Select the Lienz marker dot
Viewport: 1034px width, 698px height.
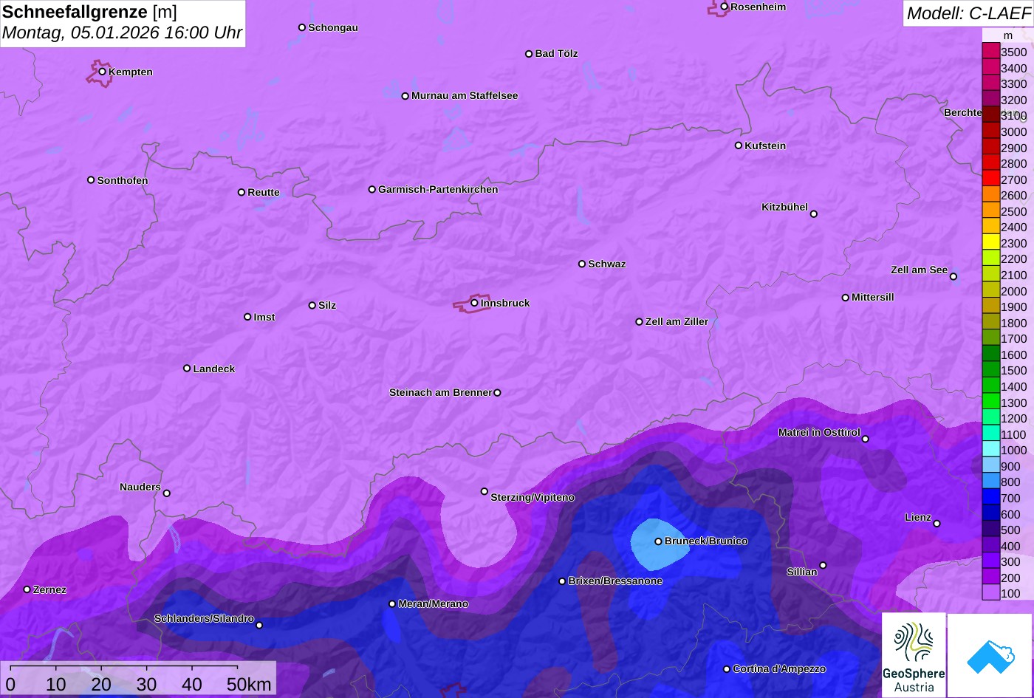[x=937, y=524]
